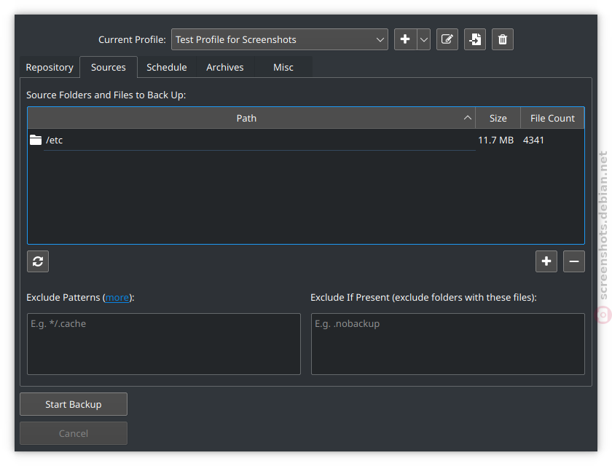Screen dimensions: 612x466
Task: Sort sources by the Size column
Action: pos(498,118)
